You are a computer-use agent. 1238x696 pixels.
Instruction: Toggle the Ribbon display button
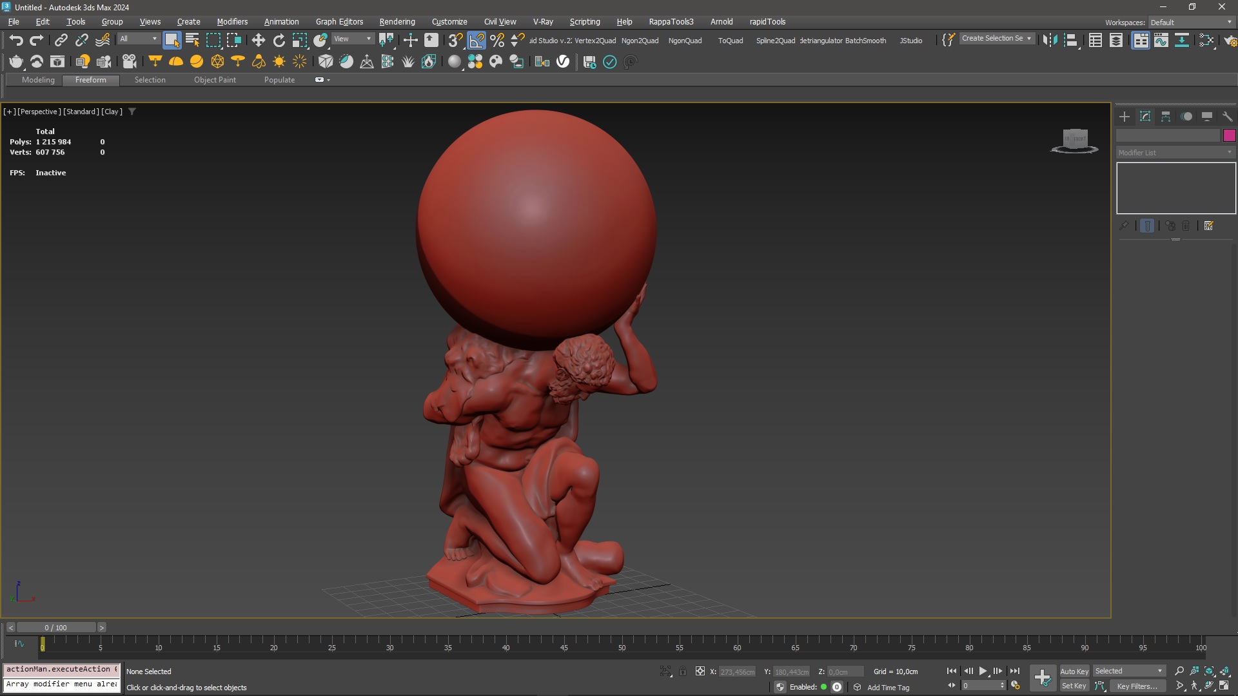click(x=1141, y=40)
